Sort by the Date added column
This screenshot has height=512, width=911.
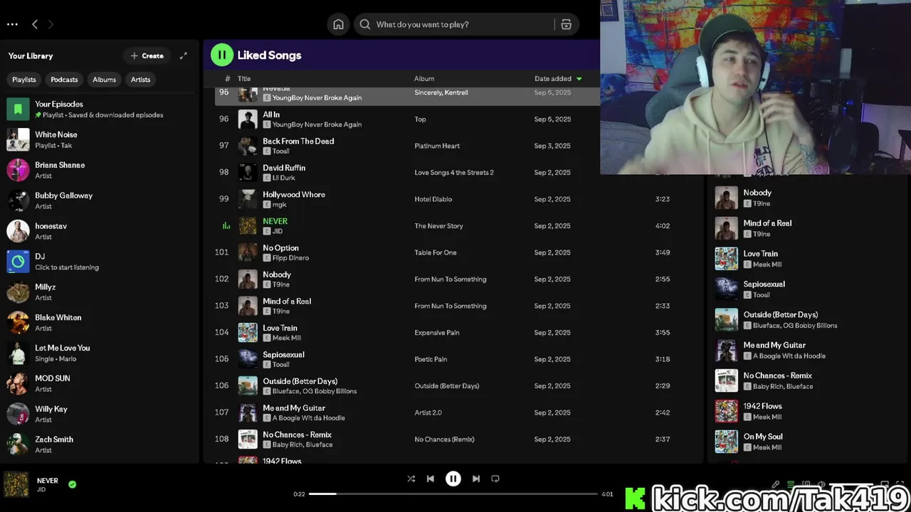coord(558,79)
